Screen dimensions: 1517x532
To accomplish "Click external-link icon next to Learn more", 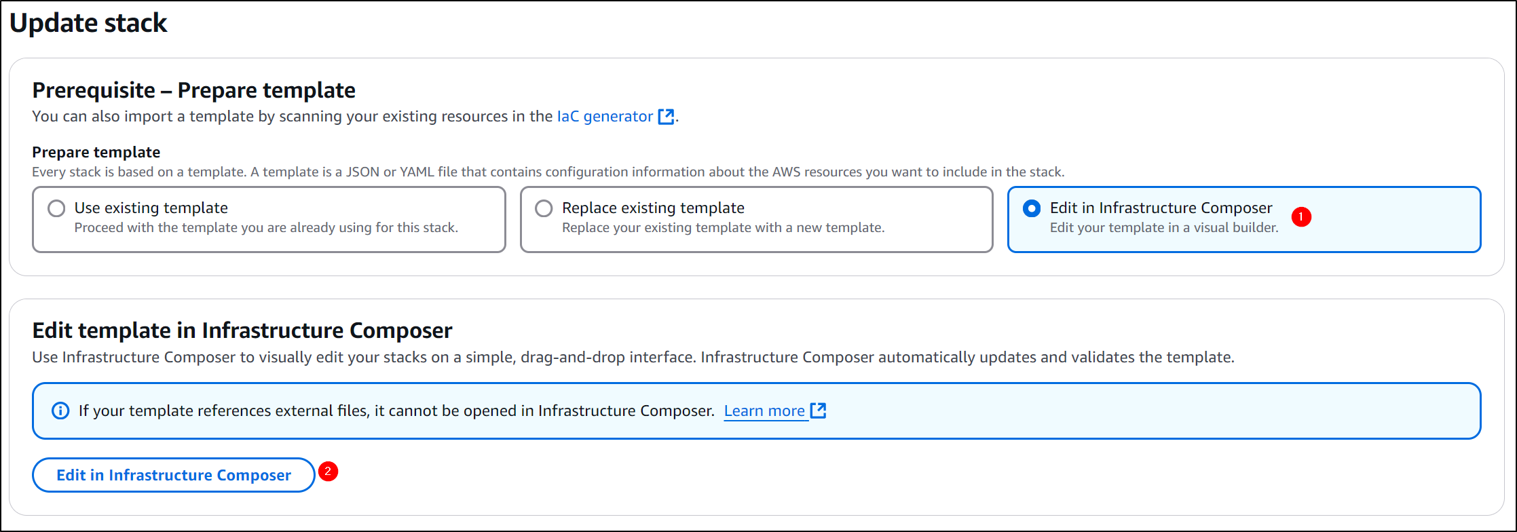I will coord(819,411).
